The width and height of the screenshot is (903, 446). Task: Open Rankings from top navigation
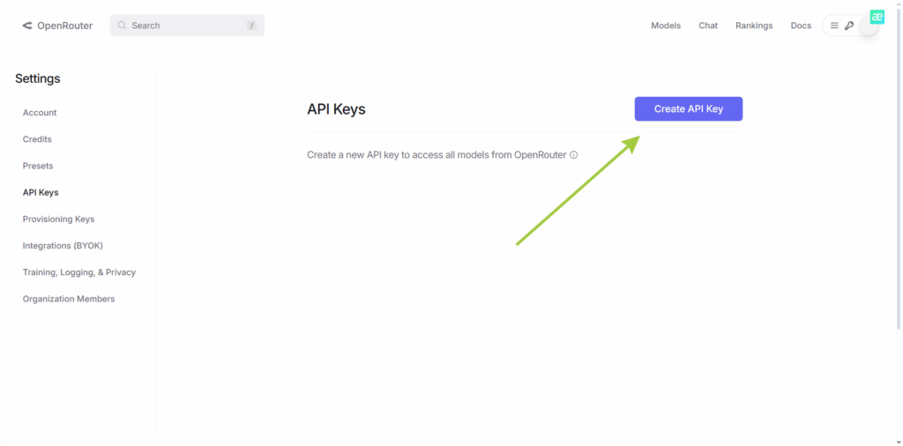pos(754,26)
